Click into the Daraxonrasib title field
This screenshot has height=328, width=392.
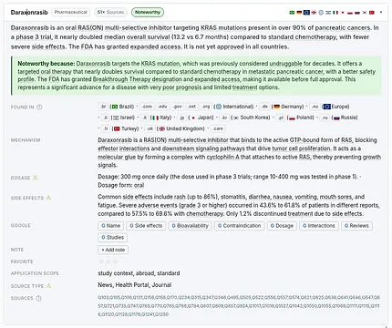pos(29,13)
